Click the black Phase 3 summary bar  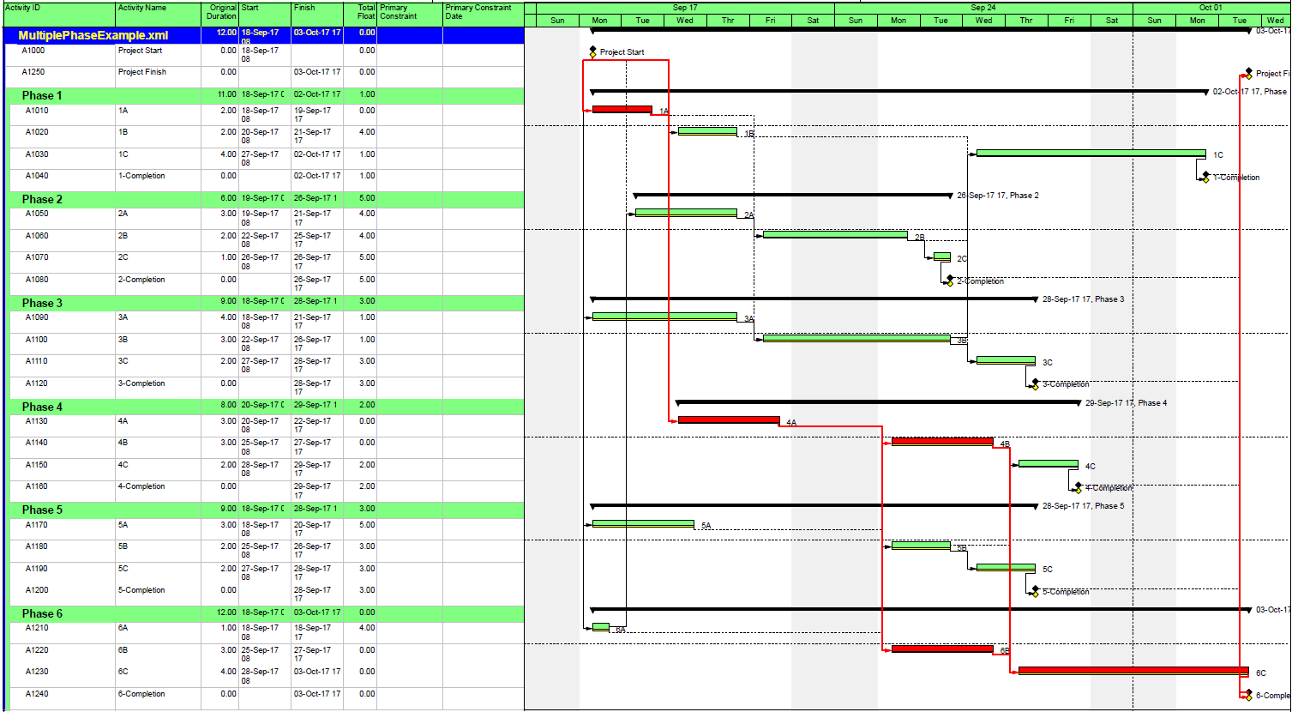click(x=814, y=299)
